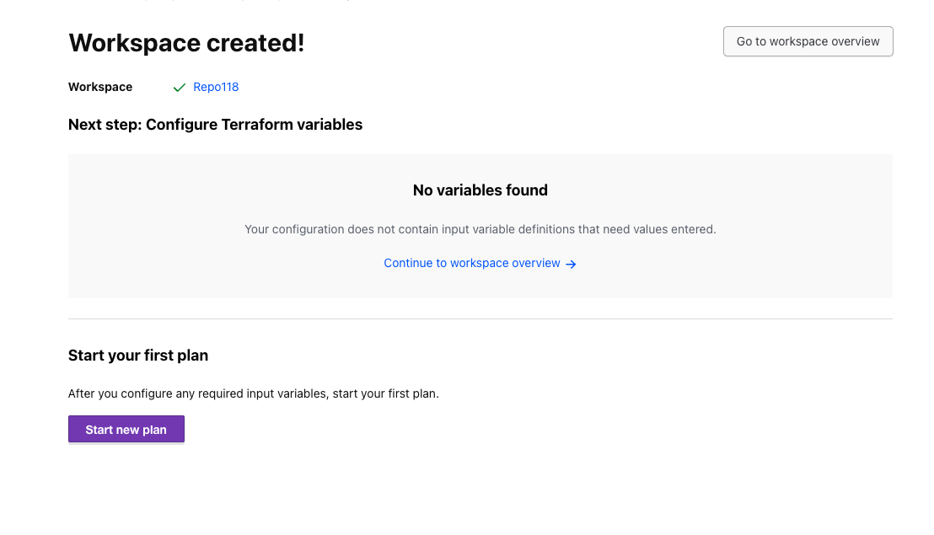Viewport: 934px width, 535px height.
Task: Open the Repo118 workspace link
Action: 216,87
